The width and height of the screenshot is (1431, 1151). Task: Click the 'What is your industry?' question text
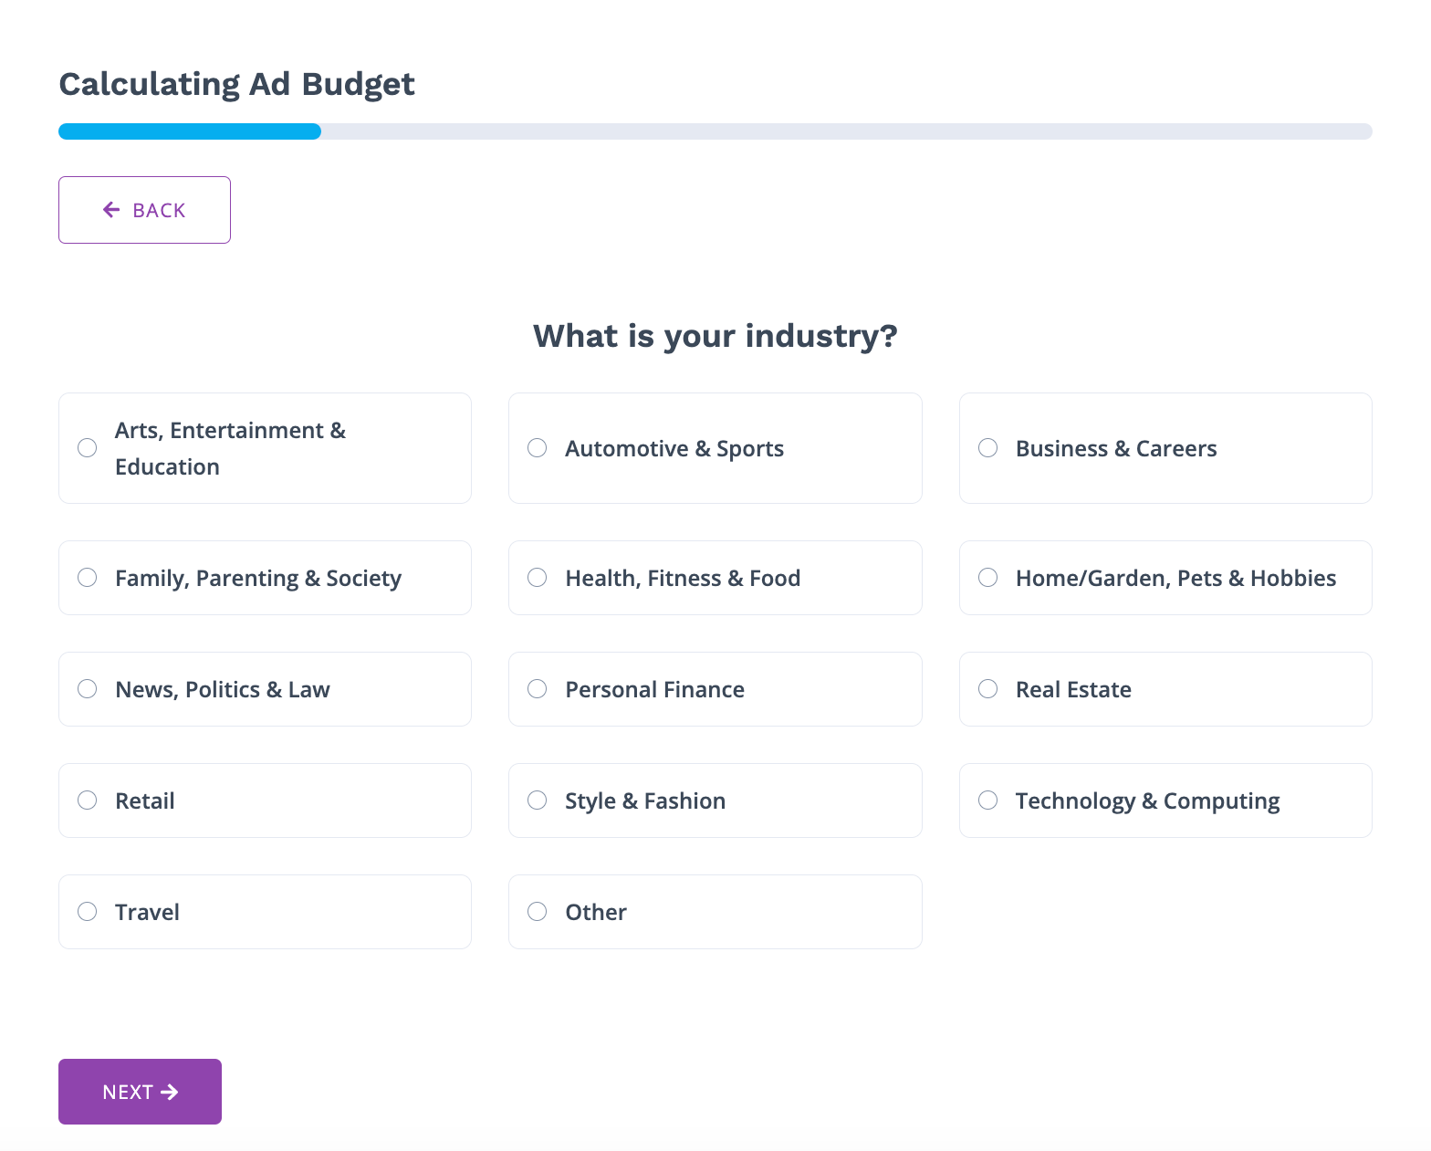715,336
